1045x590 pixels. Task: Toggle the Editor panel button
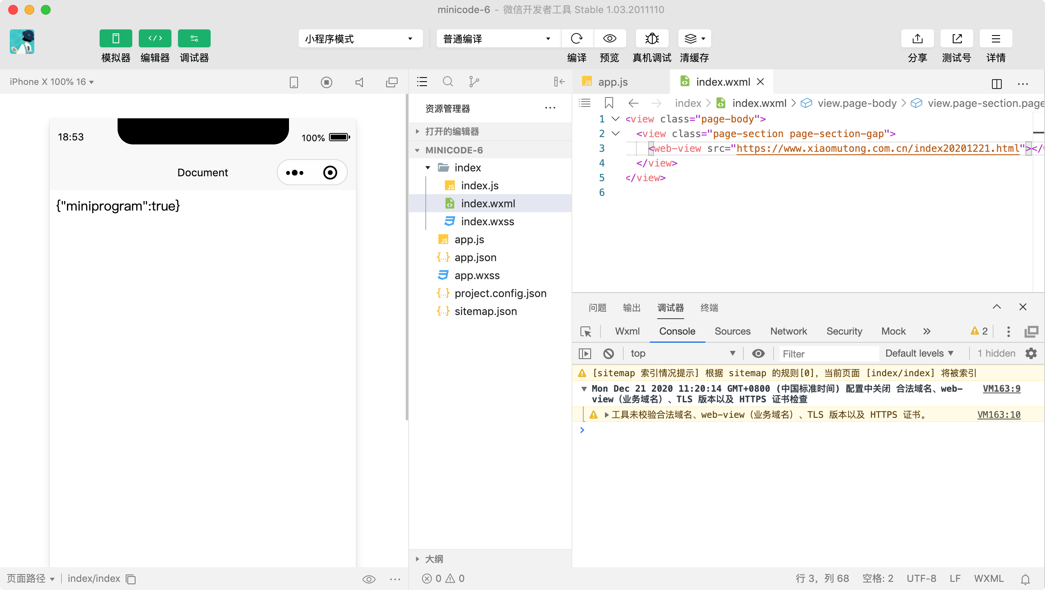[155, 38]
